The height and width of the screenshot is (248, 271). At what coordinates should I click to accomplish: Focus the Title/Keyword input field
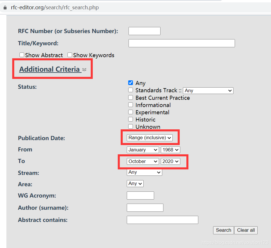point(181,43)
